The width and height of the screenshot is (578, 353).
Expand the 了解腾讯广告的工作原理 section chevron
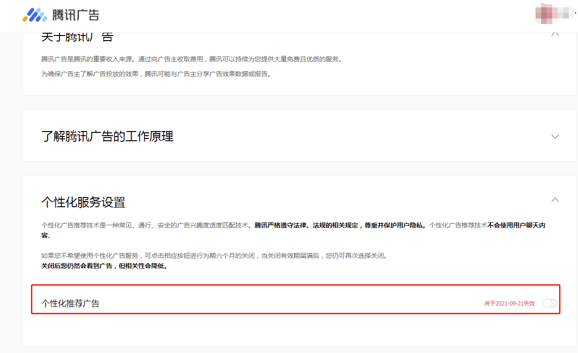pyautogui.click(x=555, y=137)
